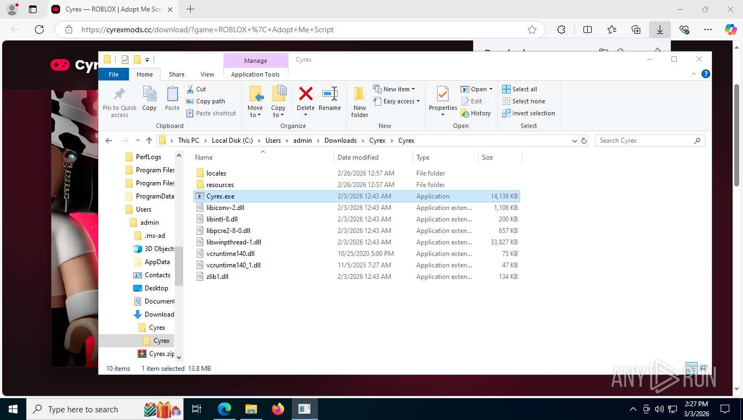Open a new Edge tab
The width and height of the screenshot is (743, 420).
pyautogui.click(x=190, y=9)
